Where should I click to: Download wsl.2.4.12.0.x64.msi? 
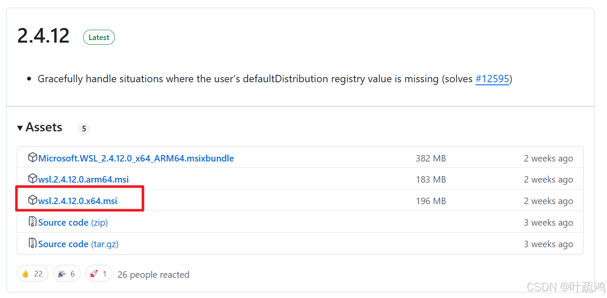(x=77, y=201)
